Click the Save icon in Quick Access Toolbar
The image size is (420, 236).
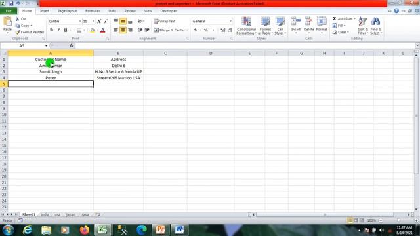(x=11, y=3)
